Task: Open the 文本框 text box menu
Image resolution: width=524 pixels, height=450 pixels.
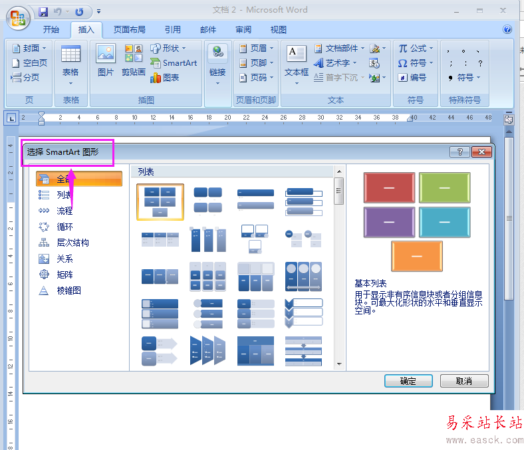Action: (x=297, y=66)
